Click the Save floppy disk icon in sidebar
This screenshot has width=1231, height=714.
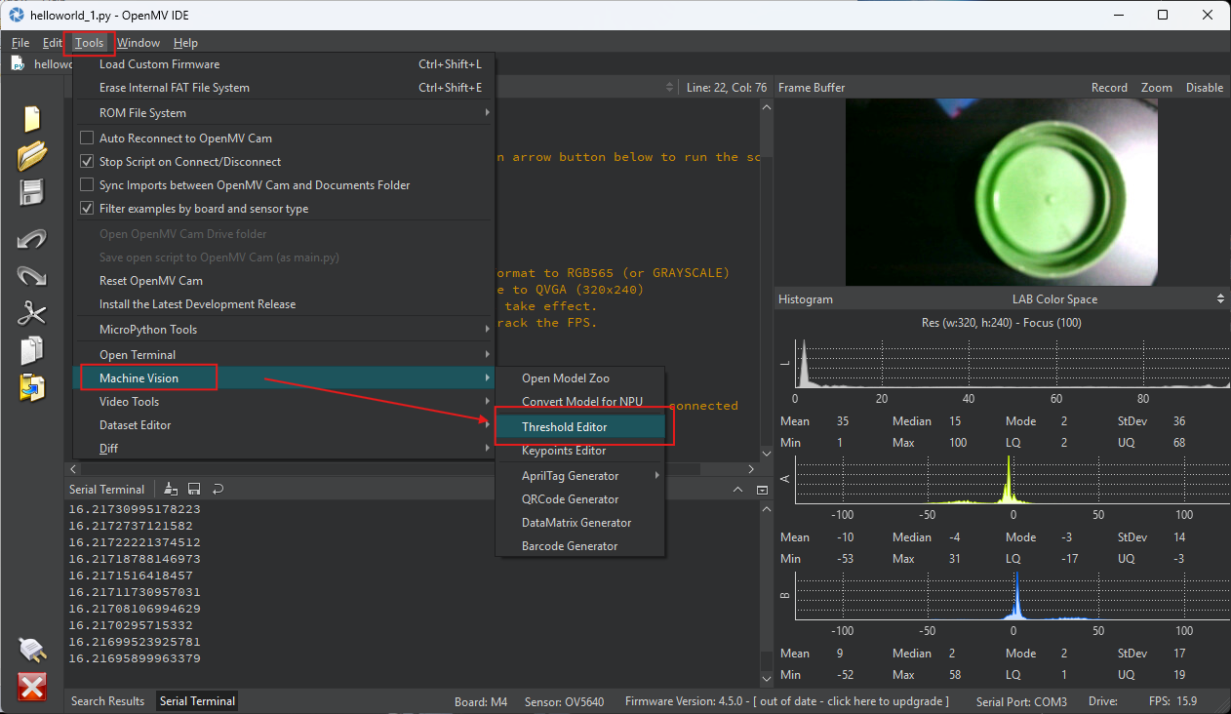coord(32,192)
